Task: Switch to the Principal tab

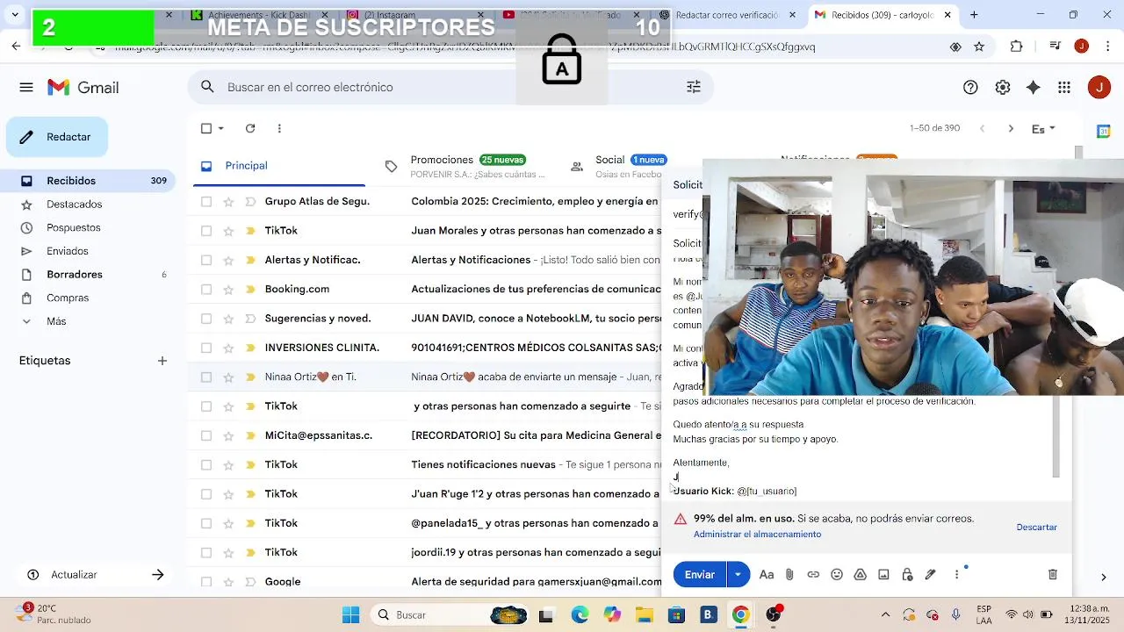Action: pos(279,166)
